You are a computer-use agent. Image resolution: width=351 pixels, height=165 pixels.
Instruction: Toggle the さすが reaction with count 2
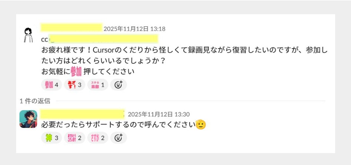[98, 138]
